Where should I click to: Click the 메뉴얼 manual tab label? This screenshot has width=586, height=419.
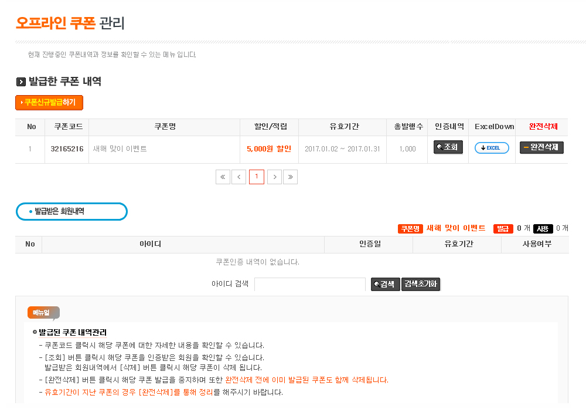click(42, 313)
